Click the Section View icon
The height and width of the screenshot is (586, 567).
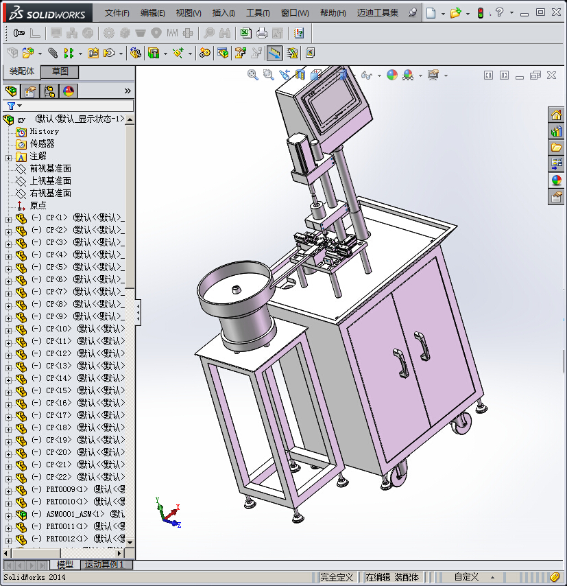300,75
